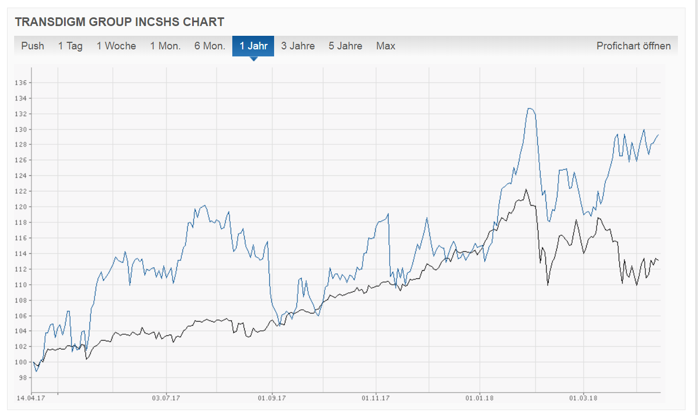Display the 3 Jahre chart range
The image size is (698, 415).
click(x=298, y=46)
